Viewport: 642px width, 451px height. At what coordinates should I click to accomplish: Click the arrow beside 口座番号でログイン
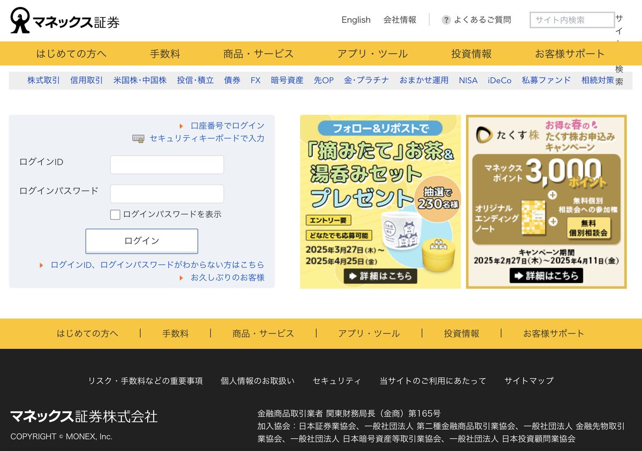tap(182, 126)
